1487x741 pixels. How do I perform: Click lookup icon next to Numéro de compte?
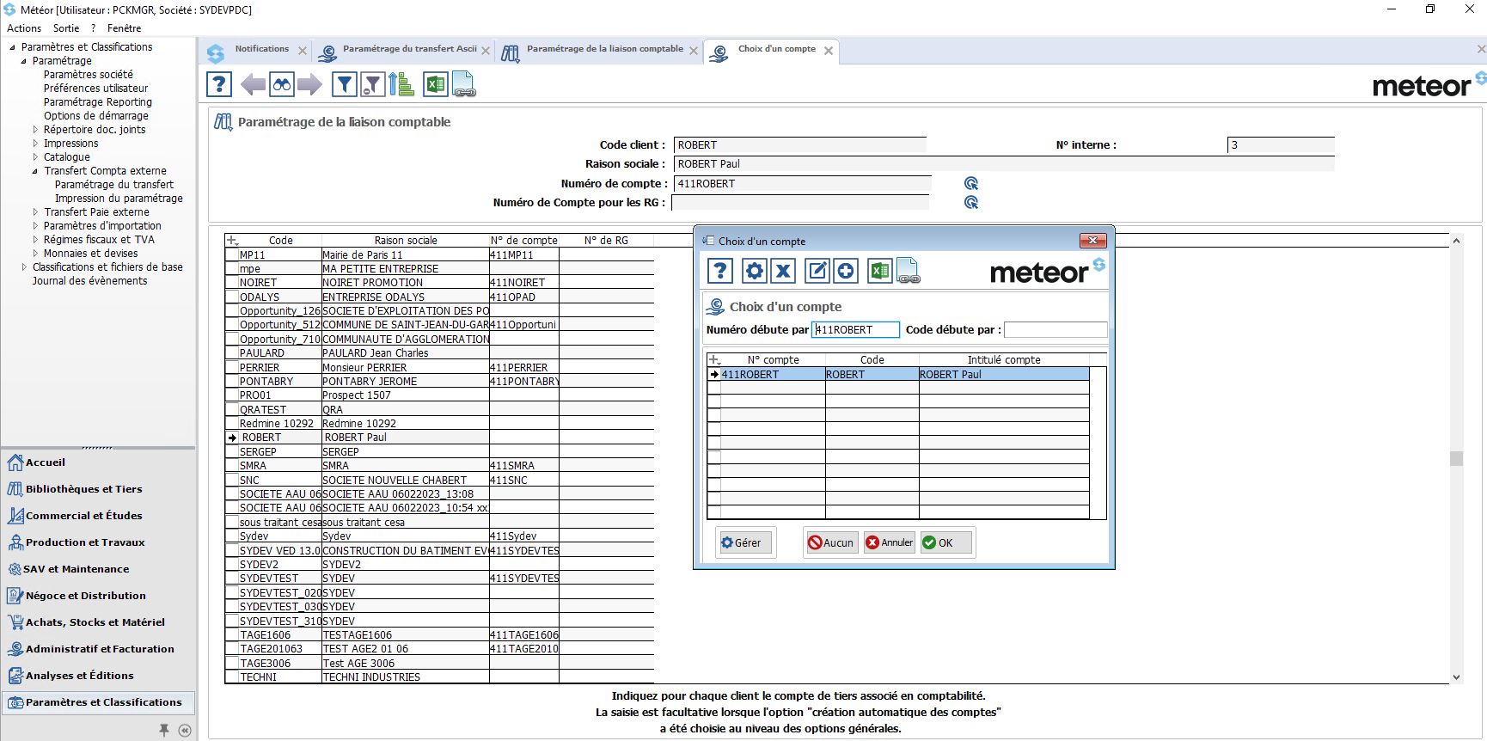point(971,183)
